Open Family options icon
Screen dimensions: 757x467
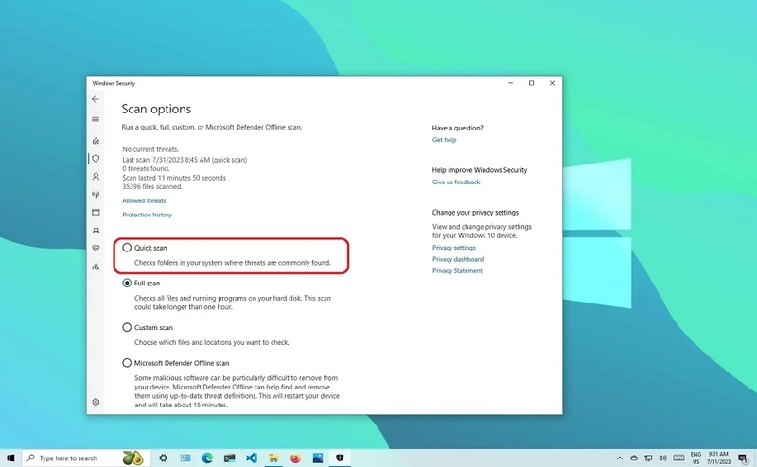coord(96,267)
